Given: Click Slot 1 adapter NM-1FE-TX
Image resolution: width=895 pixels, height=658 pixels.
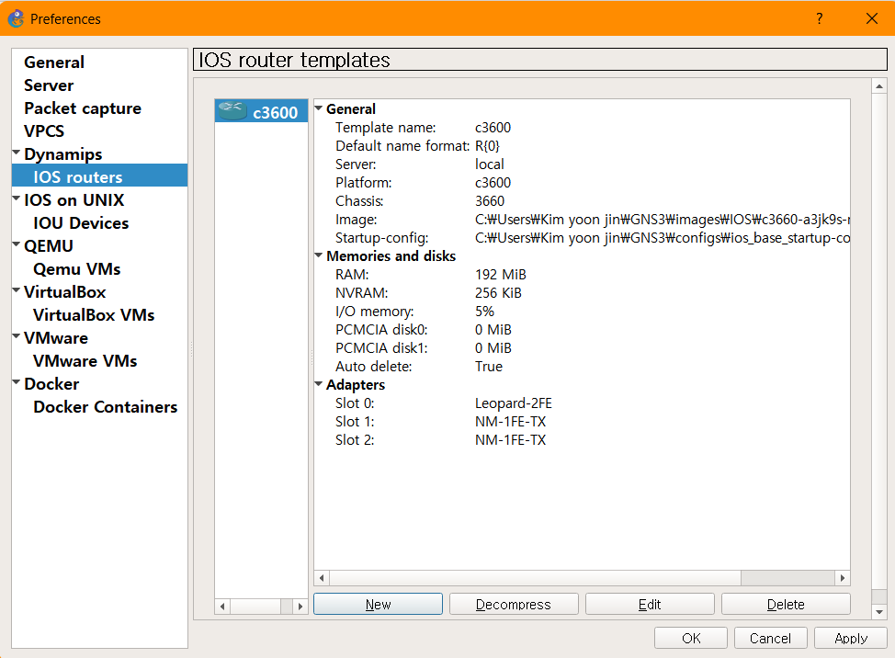Looking at the screenshot, I should point(510,422).
